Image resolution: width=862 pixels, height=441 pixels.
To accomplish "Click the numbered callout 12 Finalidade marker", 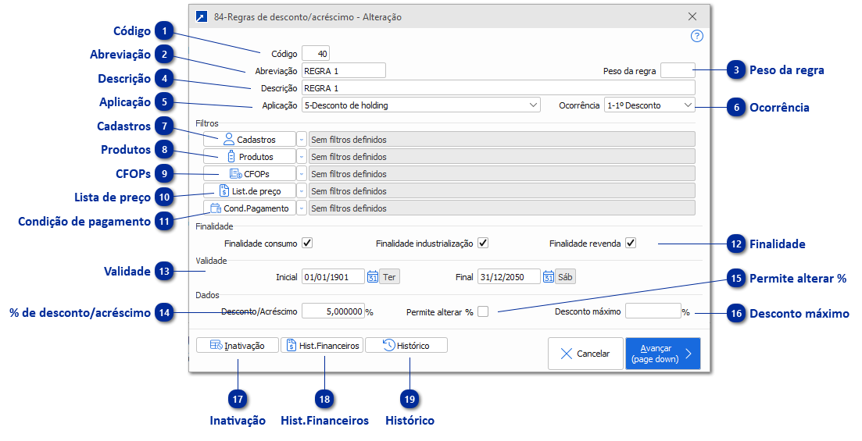I will [x=735, y=244].
